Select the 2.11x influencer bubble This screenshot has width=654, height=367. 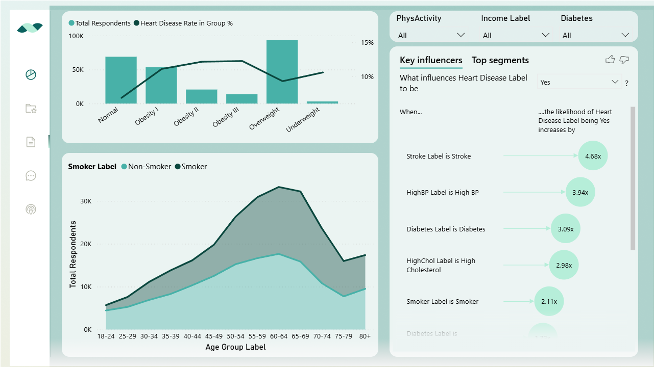[549, 301]
